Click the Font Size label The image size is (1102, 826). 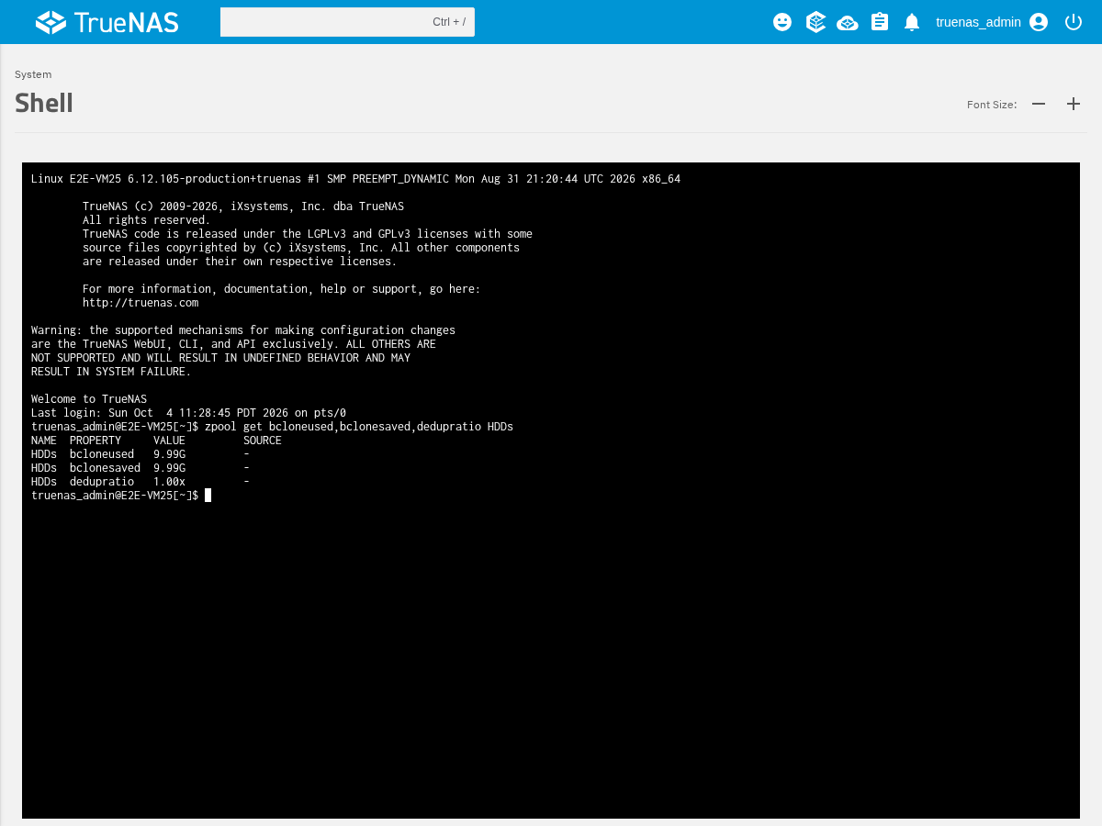tap(992, 105)
